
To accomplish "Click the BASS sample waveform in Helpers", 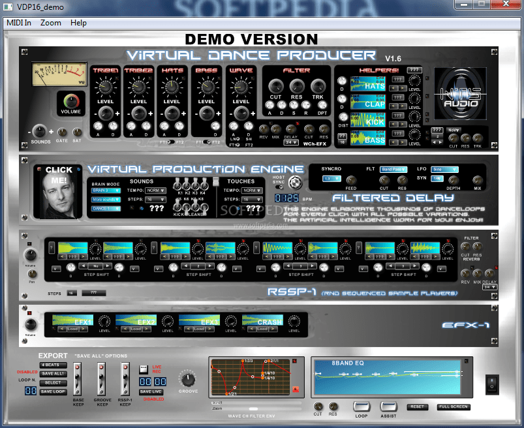I will coord(366,138).
